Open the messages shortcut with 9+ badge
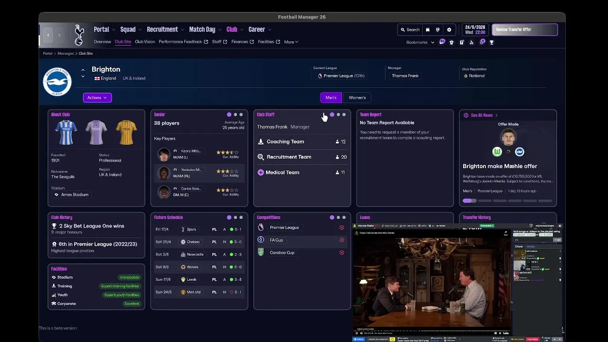This screenshot has height=342, width=608. [x=442, y=42]
